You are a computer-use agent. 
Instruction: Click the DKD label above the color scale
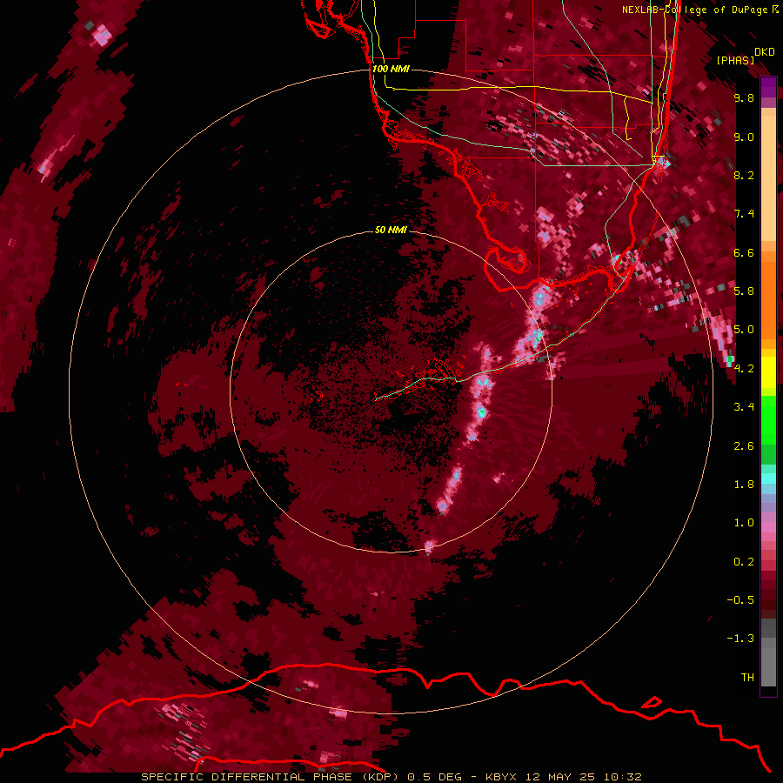[764, 52]
